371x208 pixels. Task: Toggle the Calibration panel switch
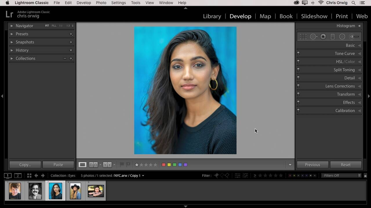[x=298, y=111]
